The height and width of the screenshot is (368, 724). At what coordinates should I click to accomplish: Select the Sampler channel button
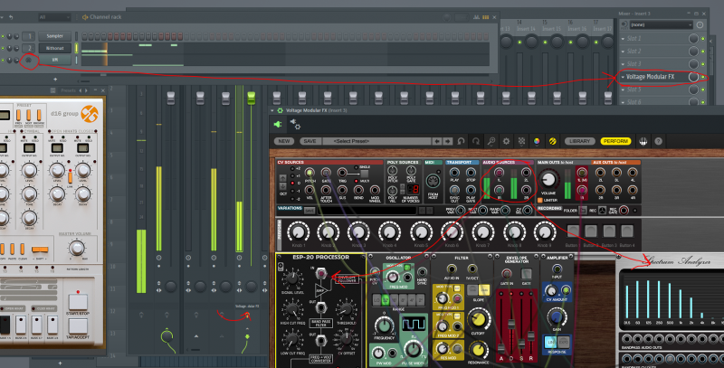pos(54,36)
